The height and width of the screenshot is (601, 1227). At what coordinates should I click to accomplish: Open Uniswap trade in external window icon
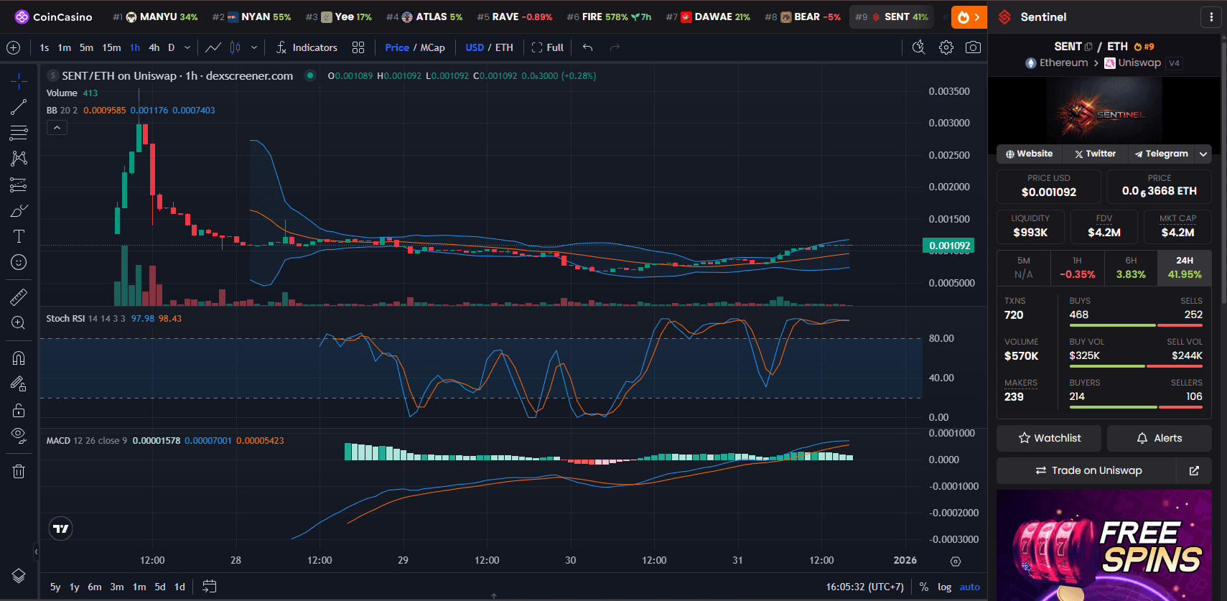tap(1194, 470)
